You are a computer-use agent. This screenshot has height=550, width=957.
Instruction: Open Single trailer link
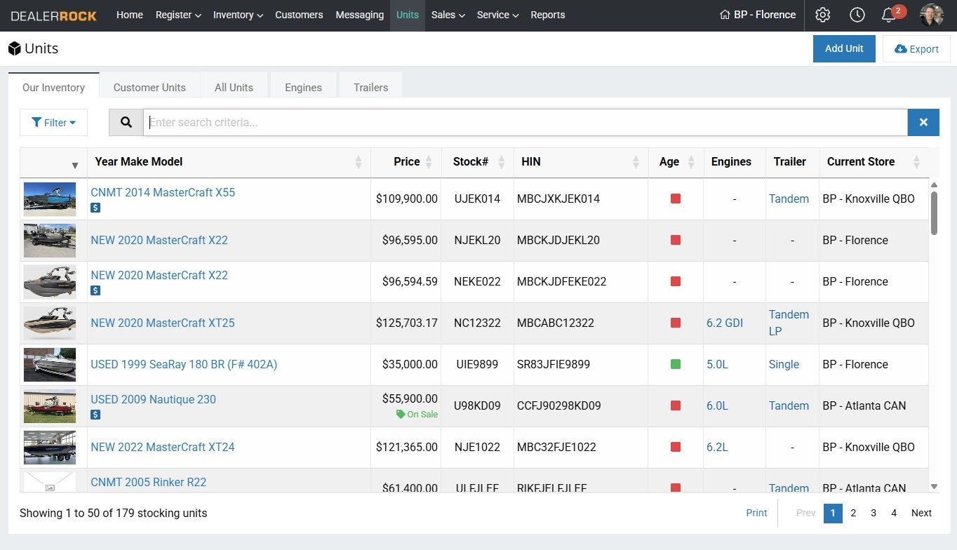[784, 364]
